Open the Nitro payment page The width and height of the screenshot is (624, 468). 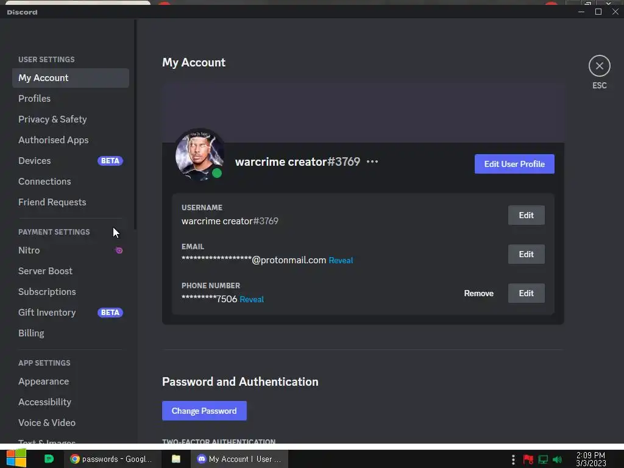coord(71,250)
